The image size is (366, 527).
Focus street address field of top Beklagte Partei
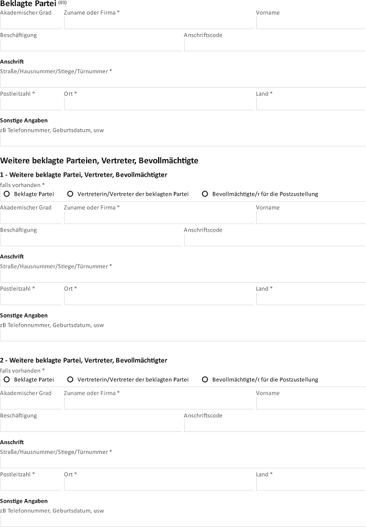pyautogui.click(x=183, y=82)
